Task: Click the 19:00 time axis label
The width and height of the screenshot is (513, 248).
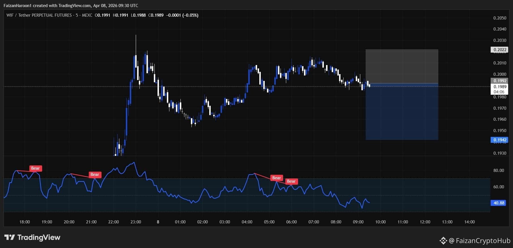Action: tap(47, 222)
